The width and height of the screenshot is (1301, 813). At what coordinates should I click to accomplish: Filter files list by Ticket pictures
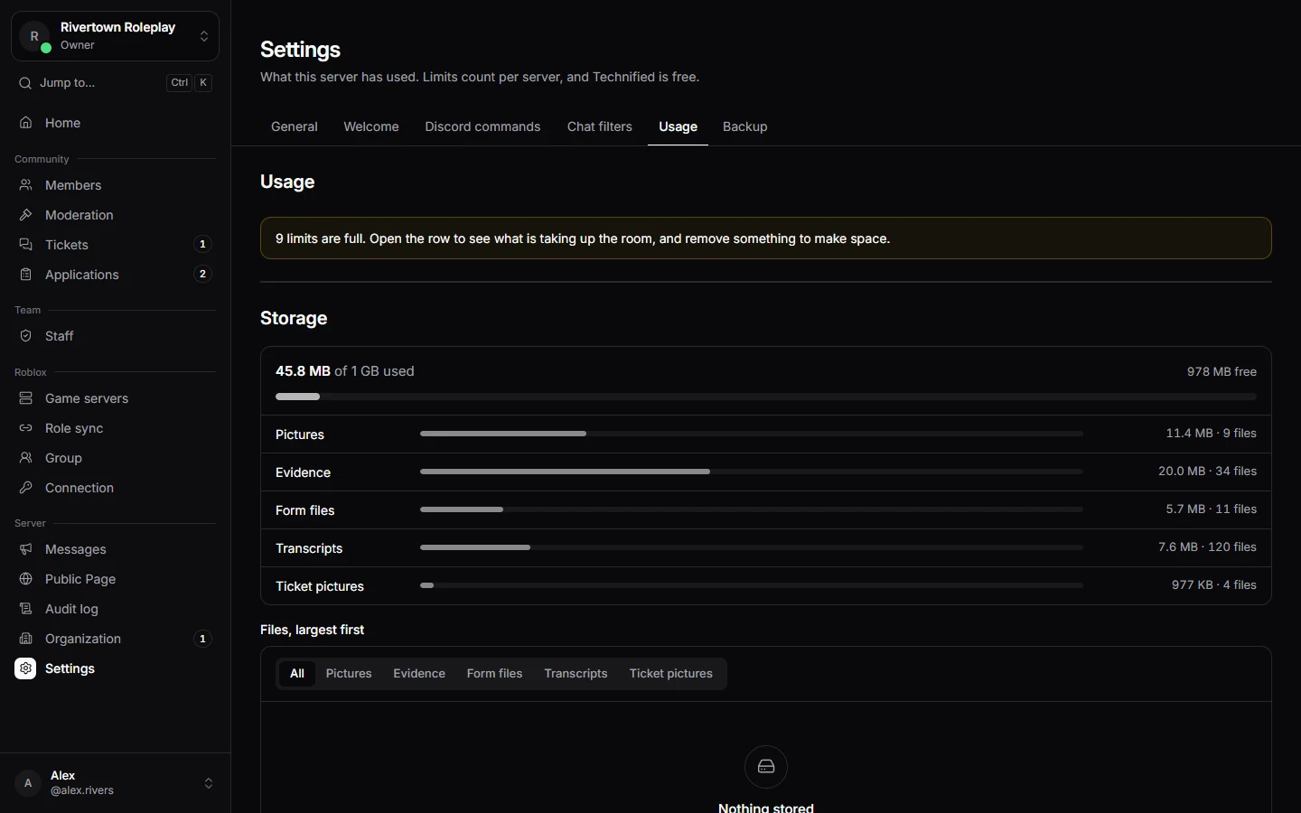coord(671,674)
